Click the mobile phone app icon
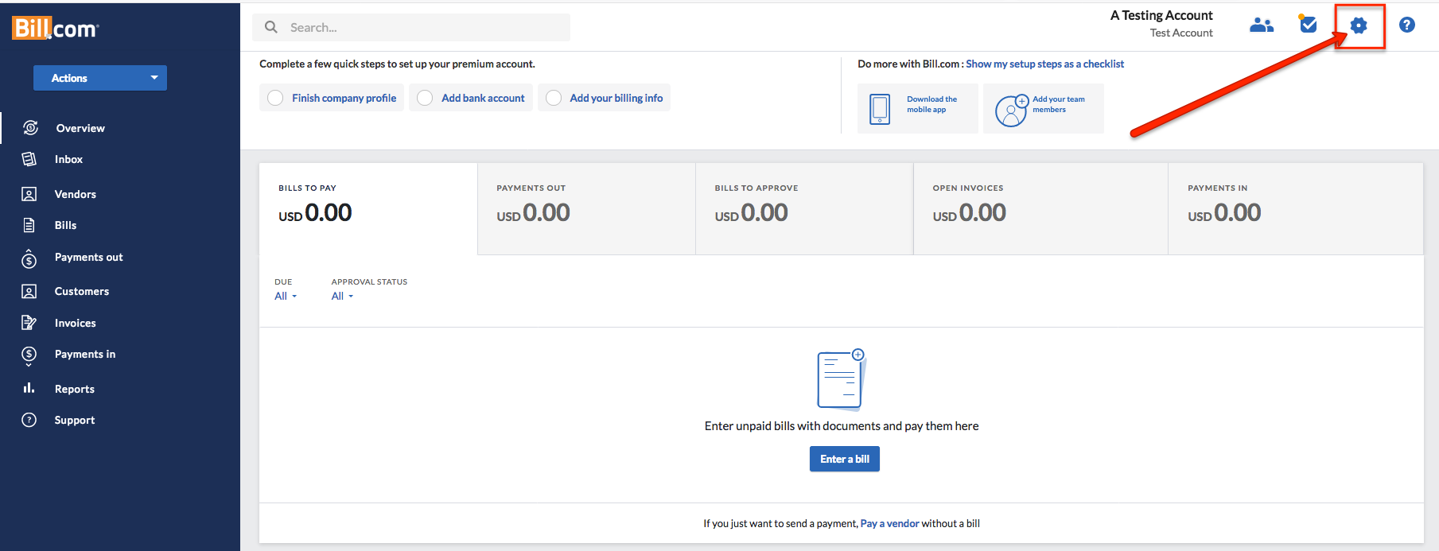1439x551 pixels. tap(880, 109)
